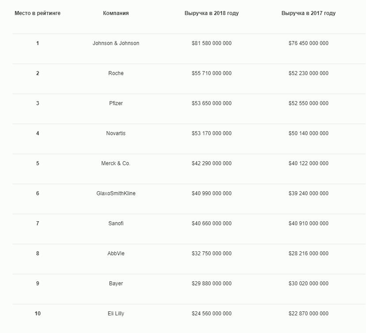
Task: Select rank number 10 cell
Action: point(38,314)
